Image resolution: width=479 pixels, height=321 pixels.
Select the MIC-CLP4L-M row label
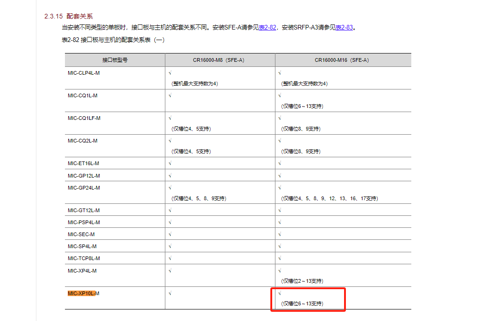click(x=84, y=73)
